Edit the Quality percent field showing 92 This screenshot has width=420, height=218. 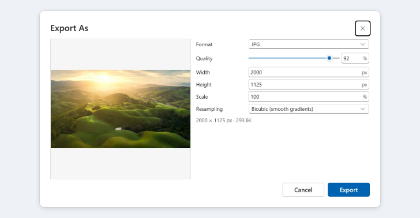[355, 58]
